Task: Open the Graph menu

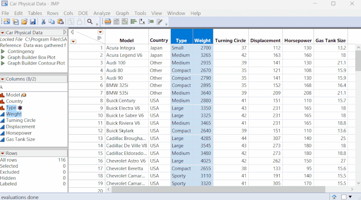Action: (122, 13)
